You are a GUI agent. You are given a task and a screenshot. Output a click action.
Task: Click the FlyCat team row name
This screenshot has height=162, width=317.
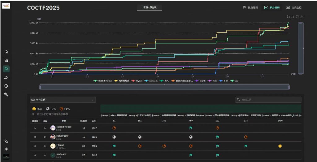coord(60,145)
